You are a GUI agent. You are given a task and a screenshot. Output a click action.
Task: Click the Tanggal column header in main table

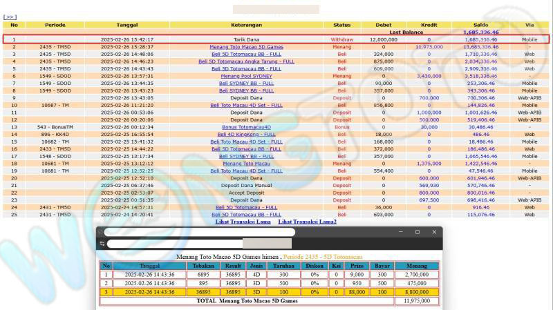(127, 25)
